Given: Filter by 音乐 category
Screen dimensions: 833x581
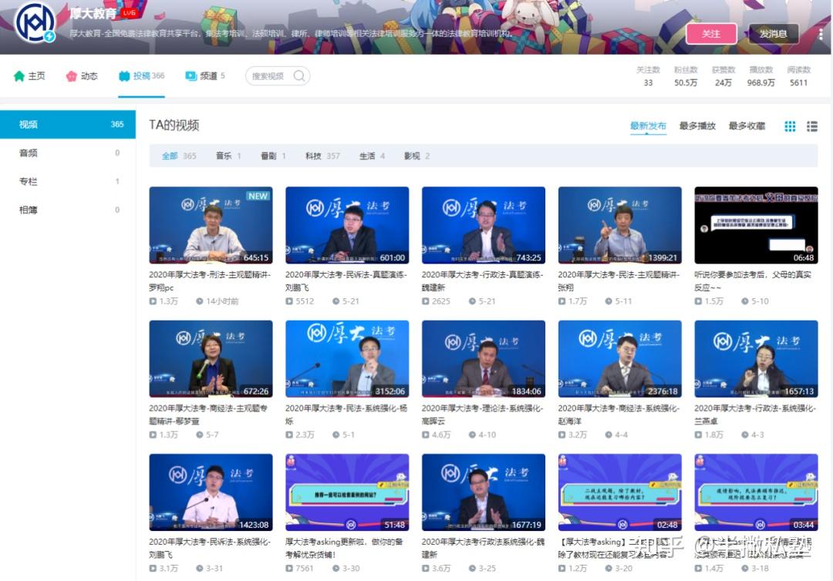Looking at the screenshot, I should click(x=228, y=156).
